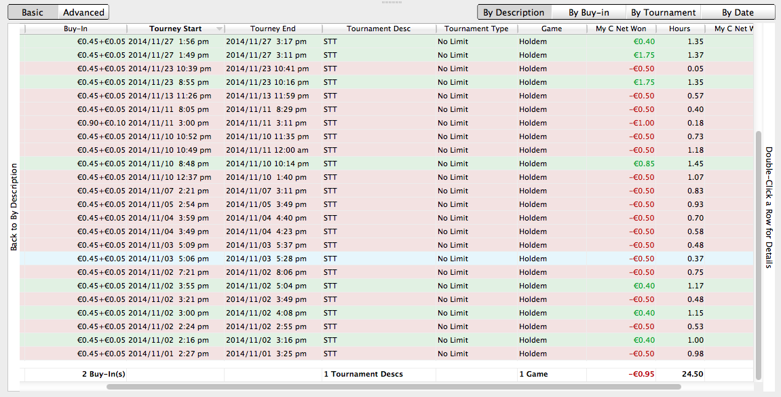The height and width of the screenshot is (397, 781).
Task: Sort by My C Net Won column
Action: click(621, 29)
